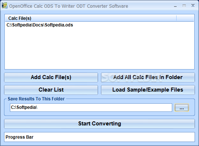Minimize the converter window
This screenshot has height=146, width=199.
point(175,6)
